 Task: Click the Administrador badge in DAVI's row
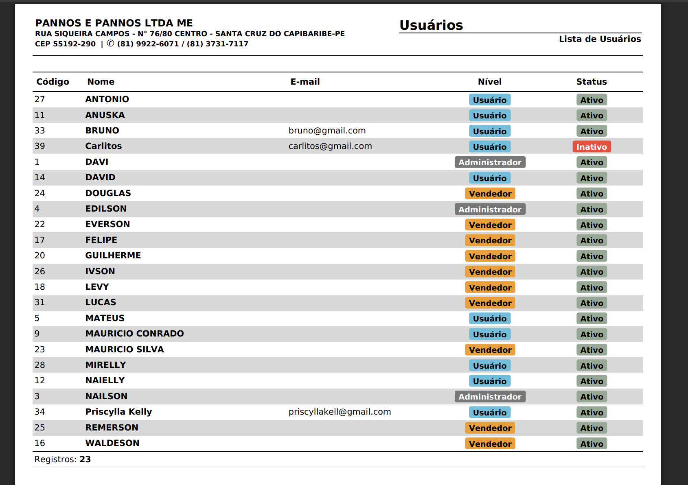pyautogui.click(x=490, y=162)
